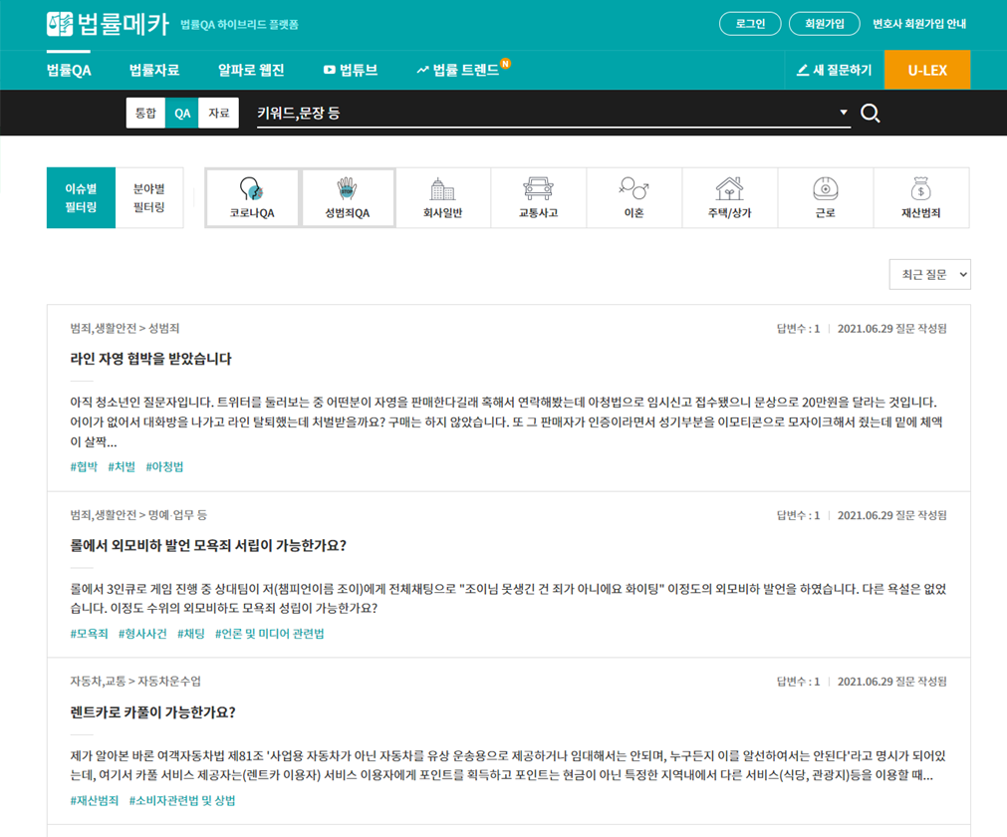Toggle filtering to 분야별 필터링
1007x837 pixels.
click(149, 197)
